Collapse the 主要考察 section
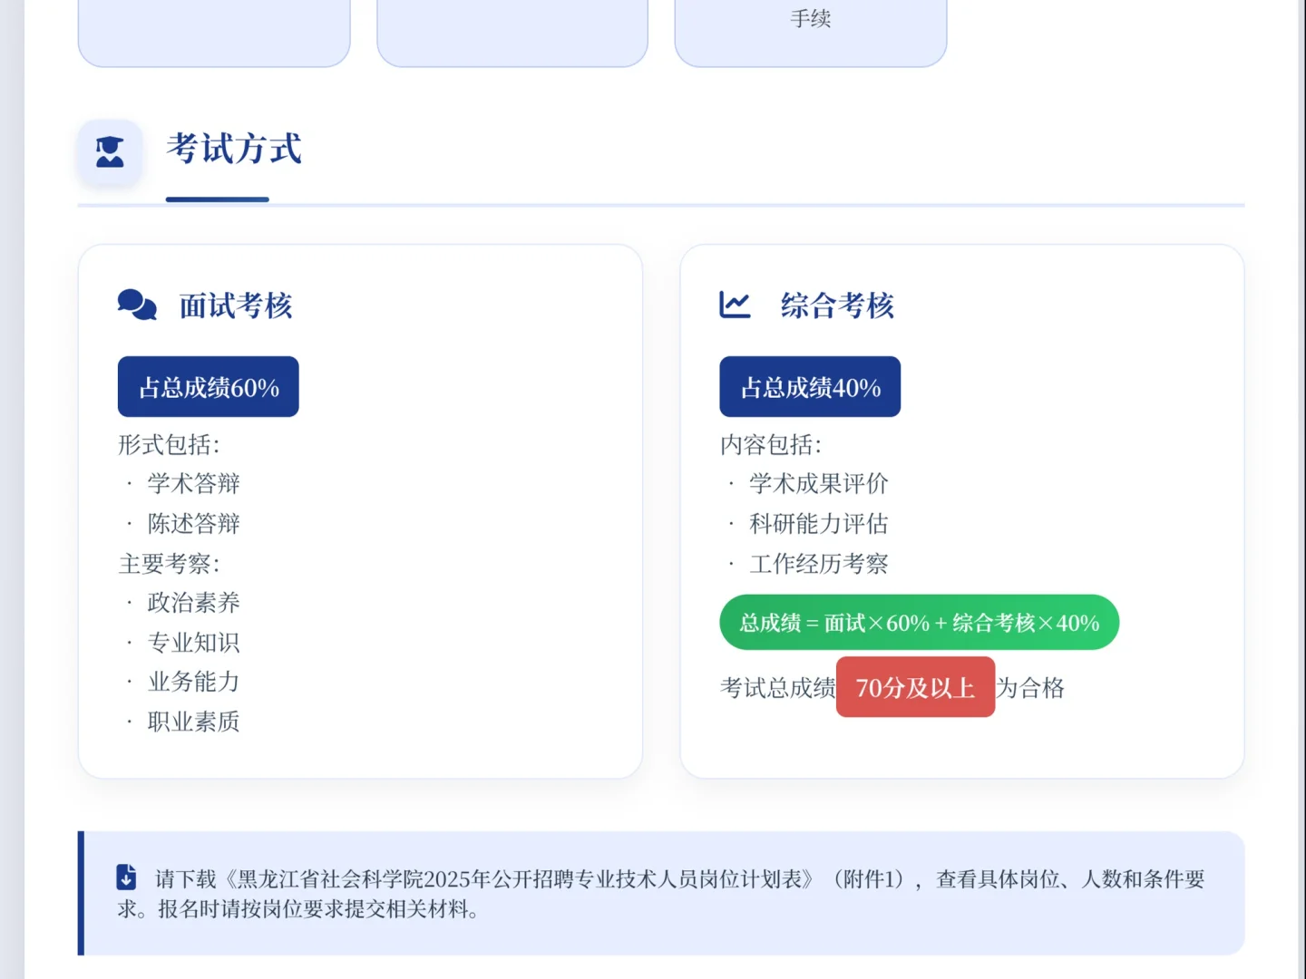Screen dimensions: 1306x979 (x=169, y=563)
